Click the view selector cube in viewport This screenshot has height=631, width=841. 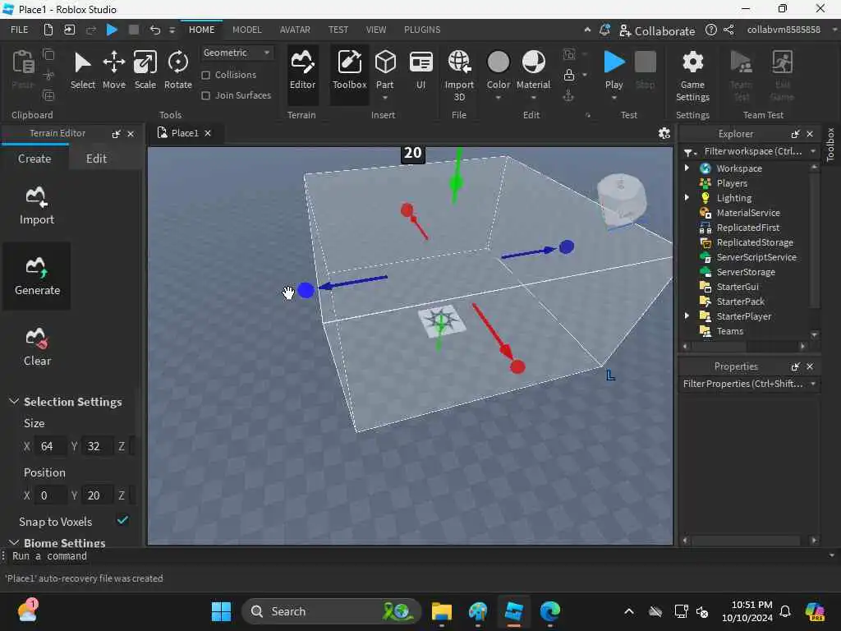point(622,200)
